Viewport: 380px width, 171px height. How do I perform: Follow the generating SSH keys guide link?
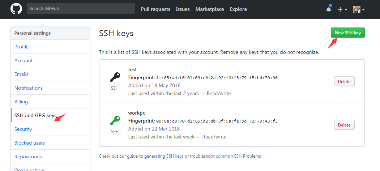(164, 156)
